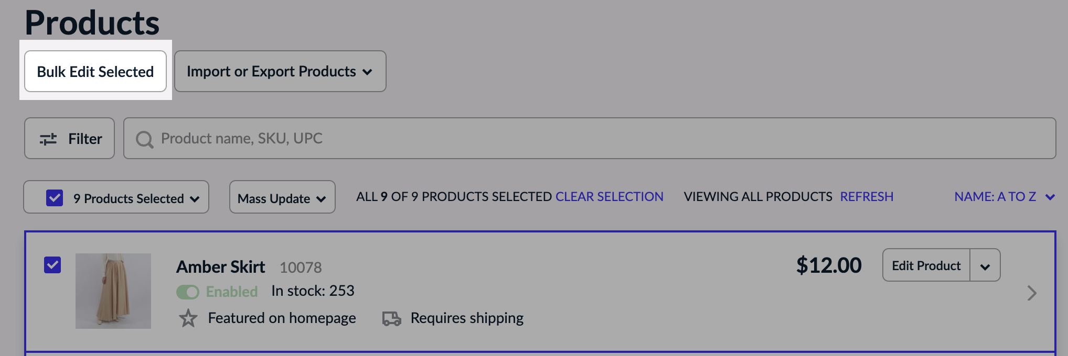Image resolution: width=1068 pixels, height=356 pixels.
Task: Click the magnifying glass search icon
Action: [x=144, y=139]
